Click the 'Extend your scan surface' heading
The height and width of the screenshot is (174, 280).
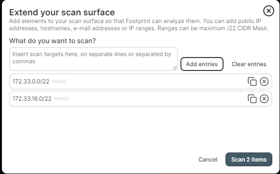pyautogui.click(x=62, y=12)
